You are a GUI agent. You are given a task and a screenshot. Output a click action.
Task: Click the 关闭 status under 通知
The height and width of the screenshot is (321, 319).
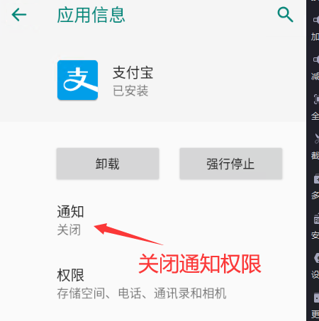[69, 230]
